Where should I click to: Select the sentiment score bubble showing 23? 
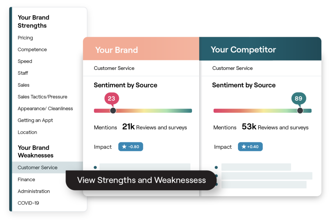point(111,99)
